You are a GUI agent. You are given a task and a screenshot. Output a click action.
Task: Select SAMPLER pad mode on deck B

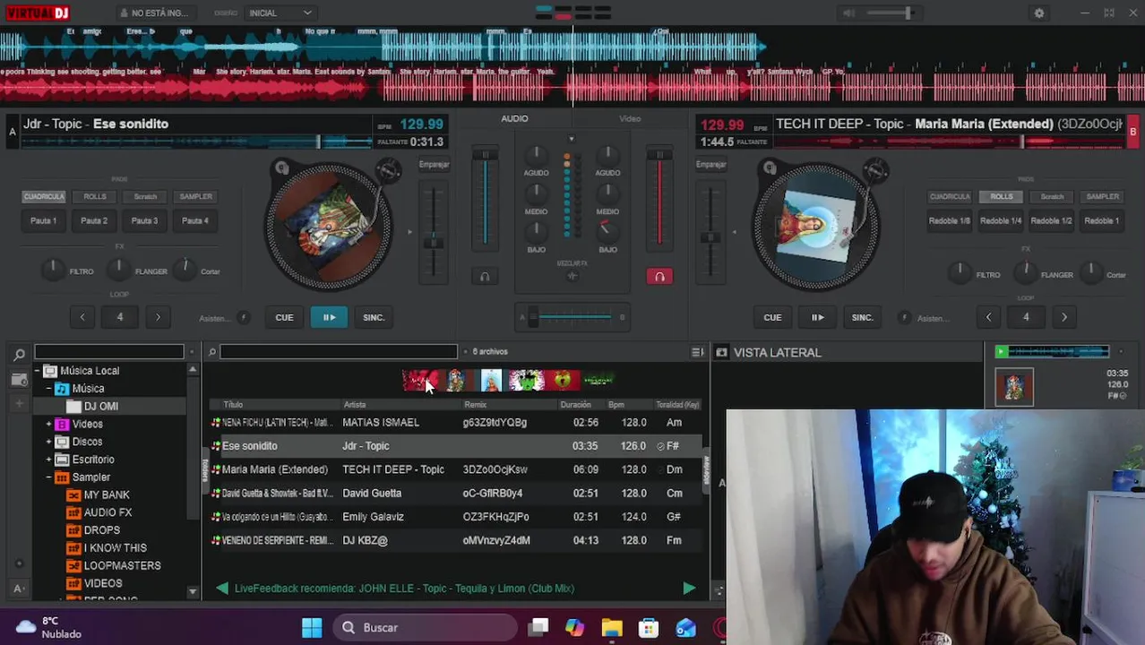1102,197
